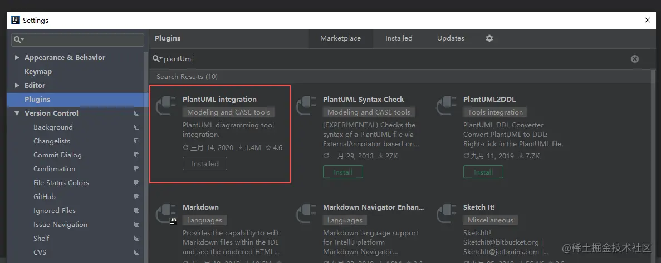The height and width of the screenshot is (263, 661).
Task: Click the PlantUML Syntax Check plugin icon
Action: point(306,106)
